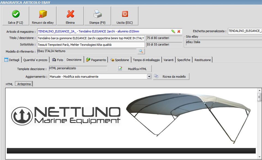Screen dimensions: 262x160
Task: Click the Ricrea da modello button
Action: [171, 76]
